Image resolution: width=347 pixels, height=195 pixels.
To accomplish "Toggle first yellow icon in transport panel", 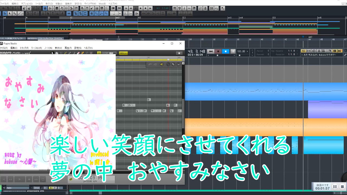I will pos(303,51).
